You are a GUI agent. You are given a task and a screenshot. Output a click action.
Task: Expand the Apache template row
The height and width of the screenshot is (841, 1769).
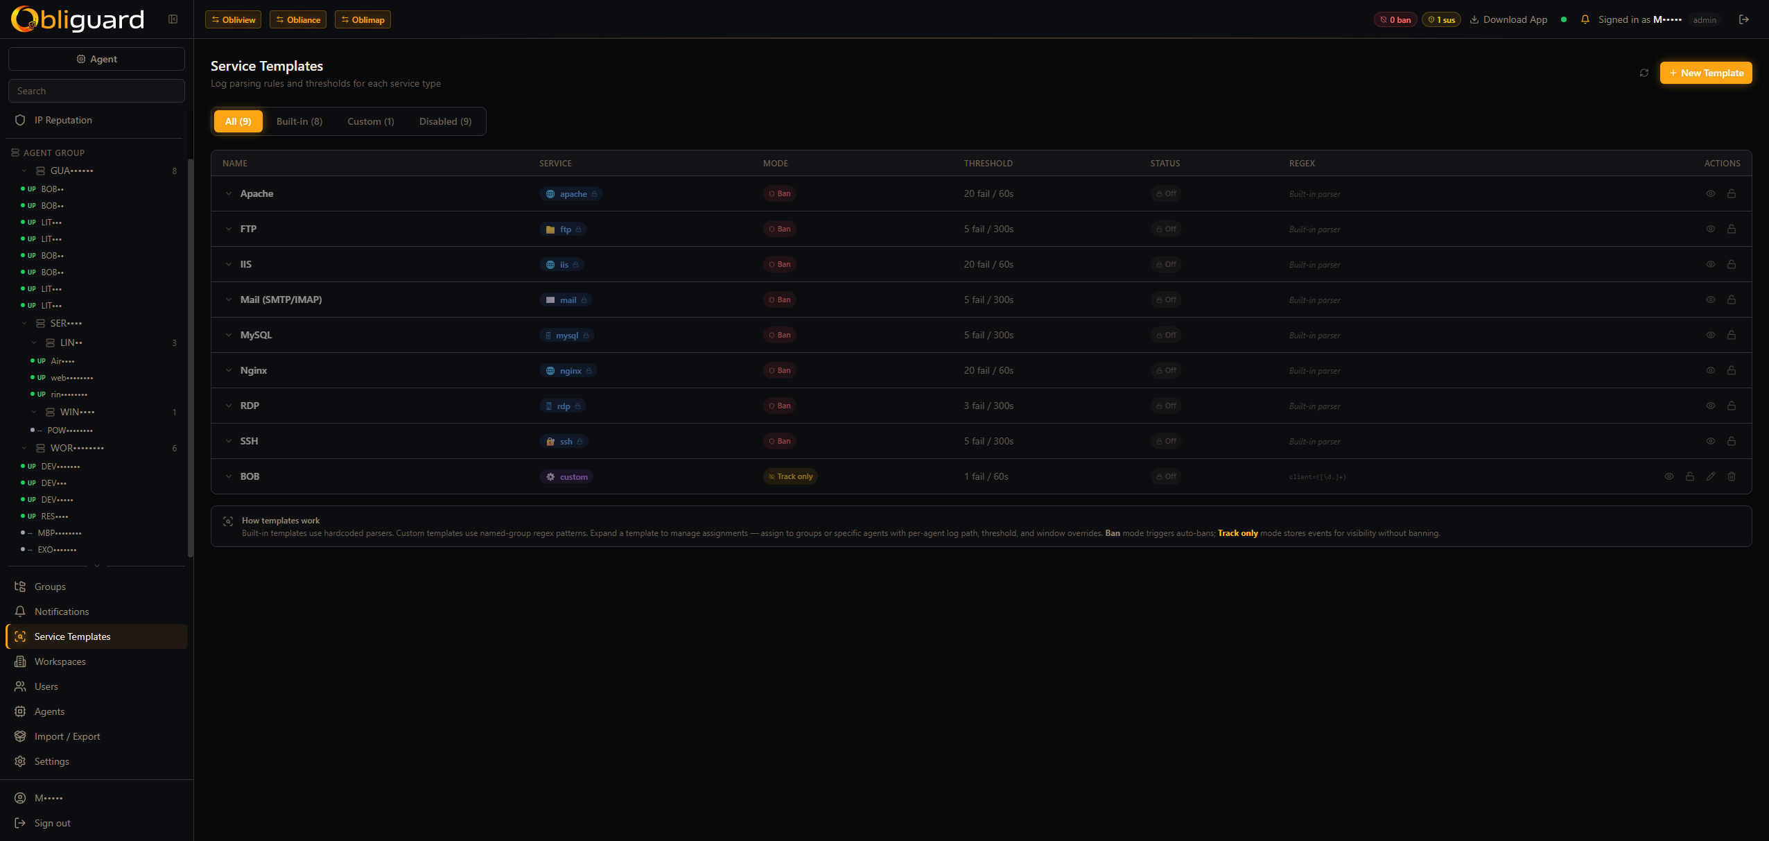(229, 193)
